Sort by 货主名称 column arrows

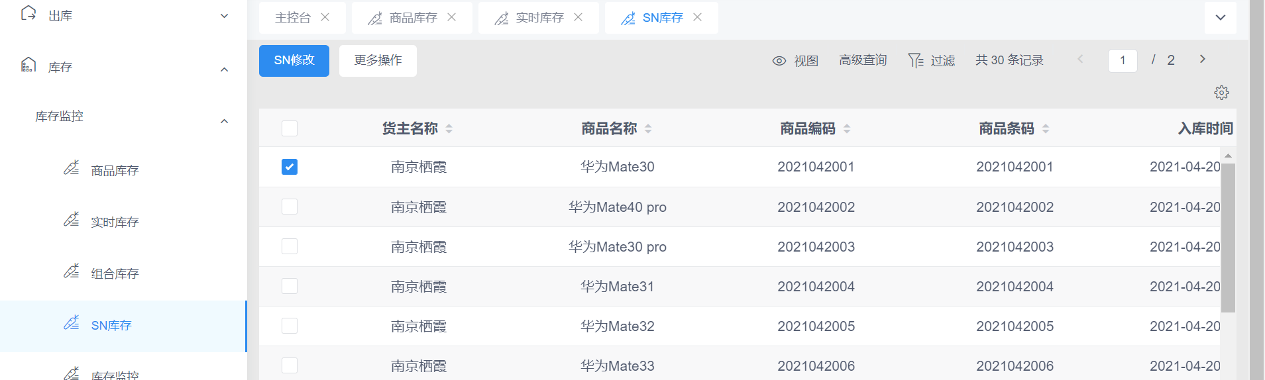449,129
